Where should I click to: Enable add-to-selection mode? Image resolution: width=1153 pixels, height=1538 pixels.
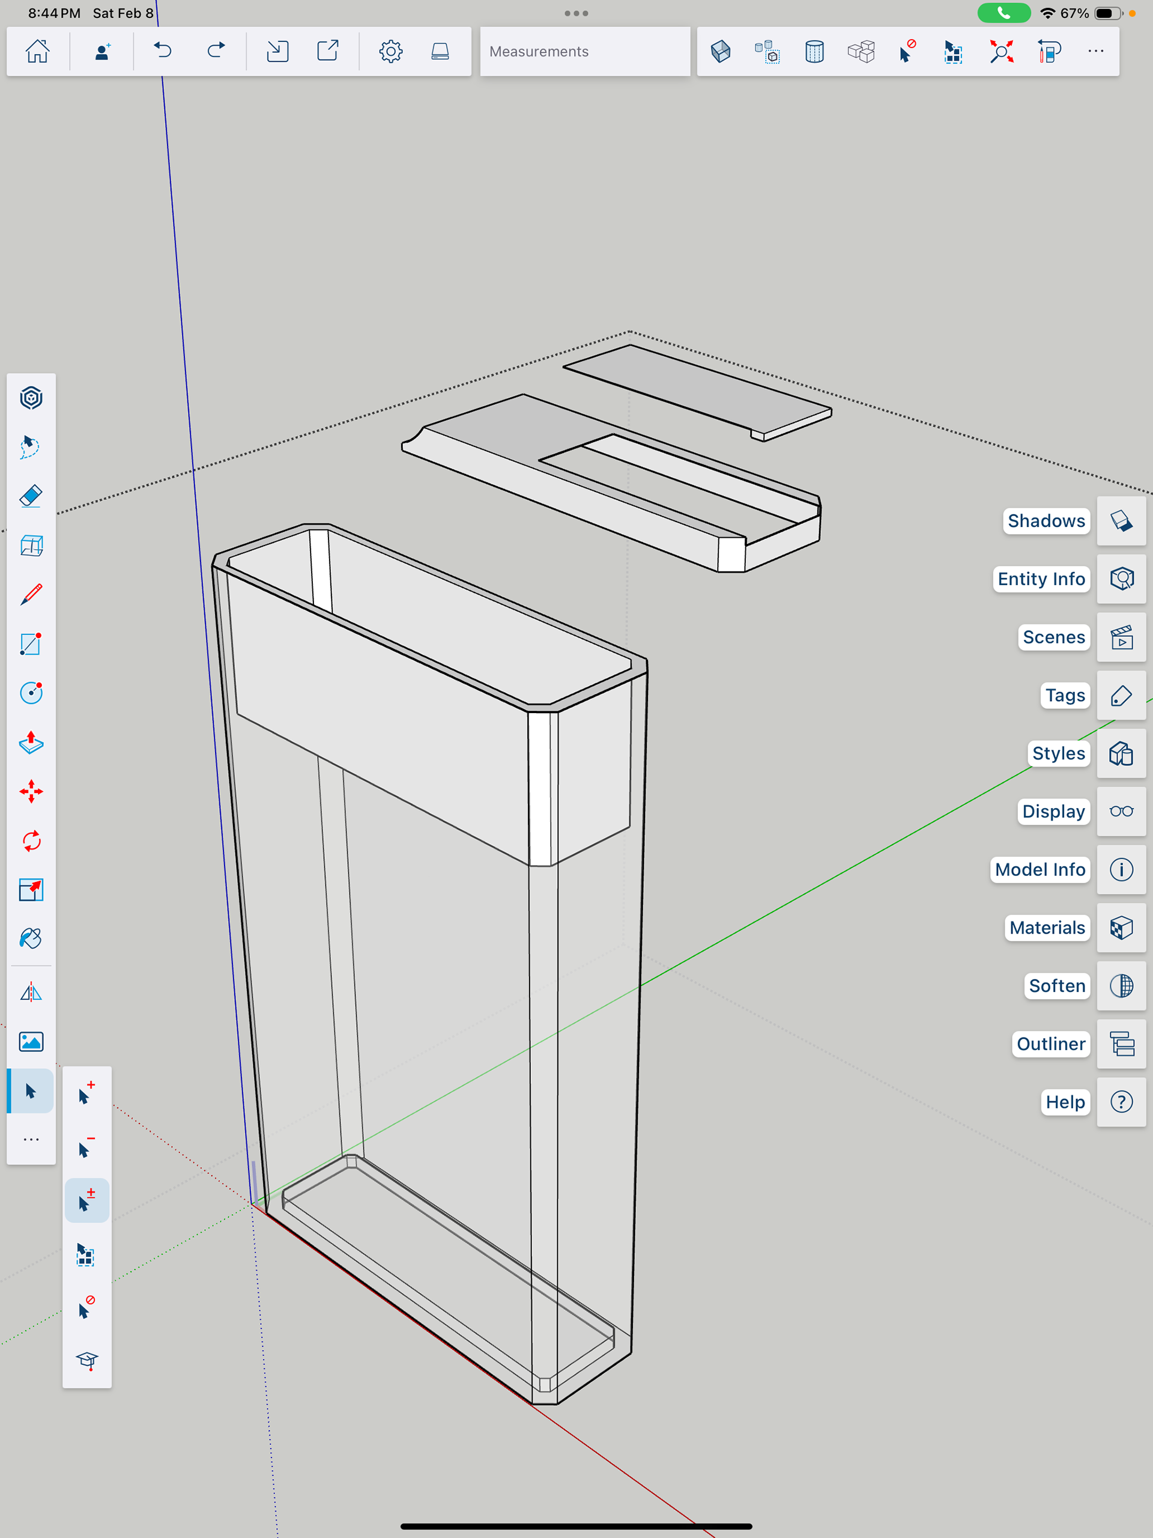(86, 1093)
